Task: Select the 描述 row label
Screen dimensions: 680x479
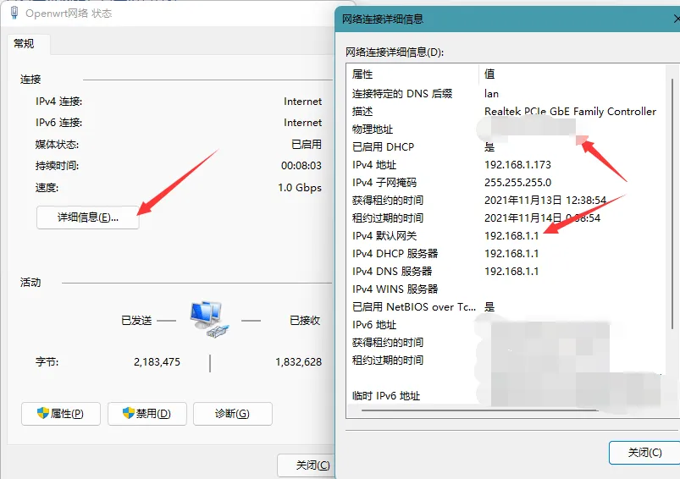Action: pyautogui.click(x=362, y=112)
